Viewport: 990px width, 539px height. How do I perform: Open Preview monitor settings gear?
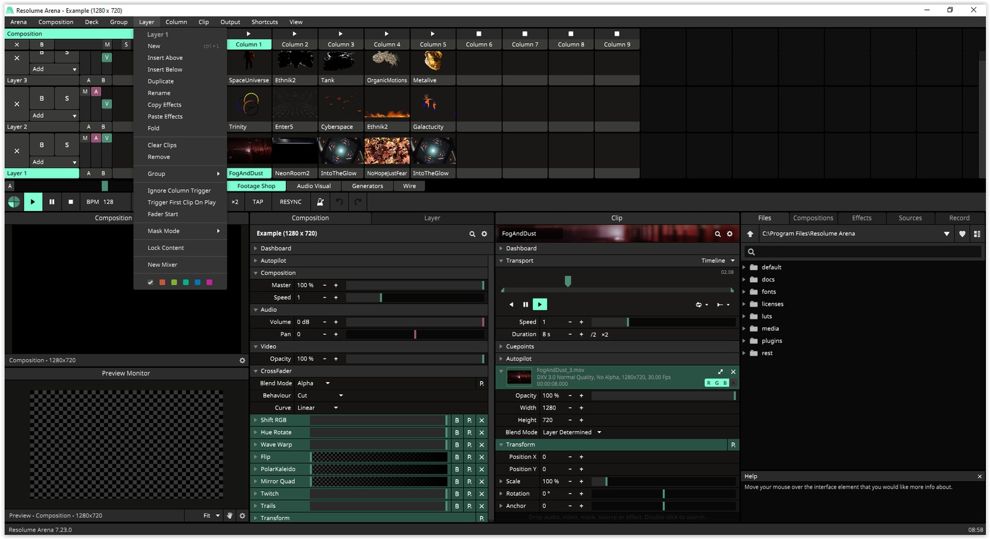(242, 515)
